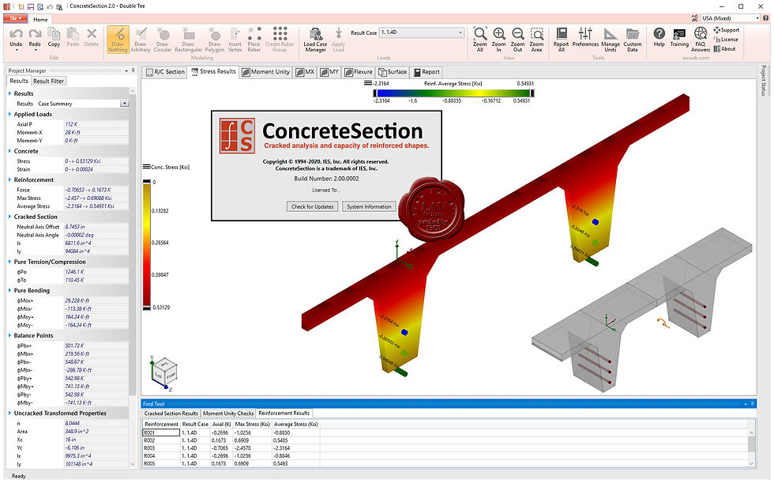
Task: Click Create Rebar Group tool
Action: click(x=280, y=40)
